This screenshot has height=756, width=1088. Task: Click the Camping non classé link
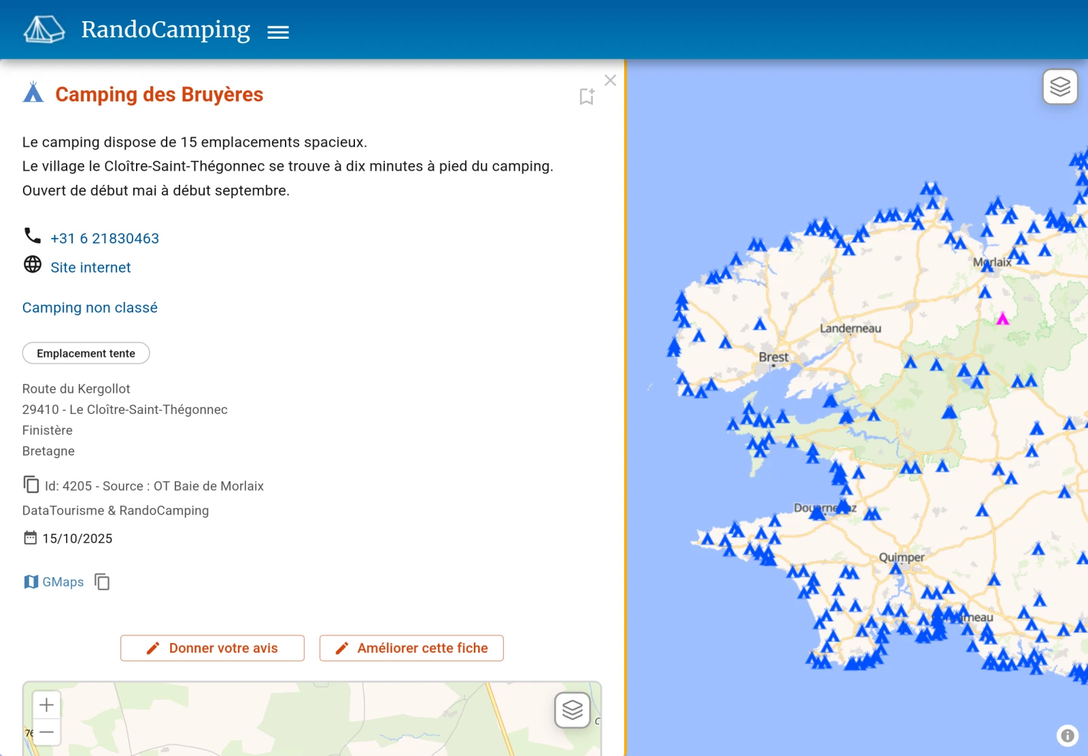pyautogui.click(x=90, y=308)
